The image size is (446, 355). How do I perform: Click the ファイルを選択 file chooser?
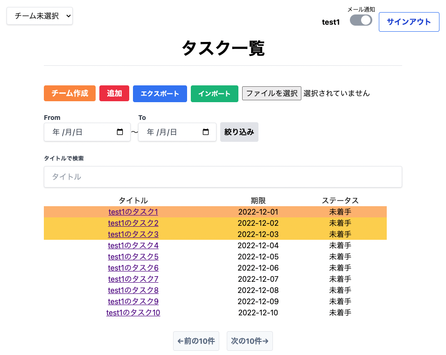click(272, 93)
